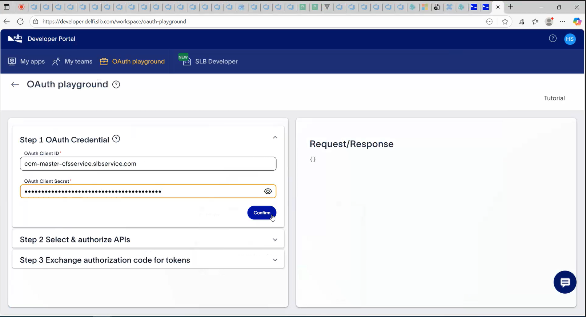Viewport: 586px width, 317px height.
Task: Open the chat bubble widget
Action: click(565, 282)
